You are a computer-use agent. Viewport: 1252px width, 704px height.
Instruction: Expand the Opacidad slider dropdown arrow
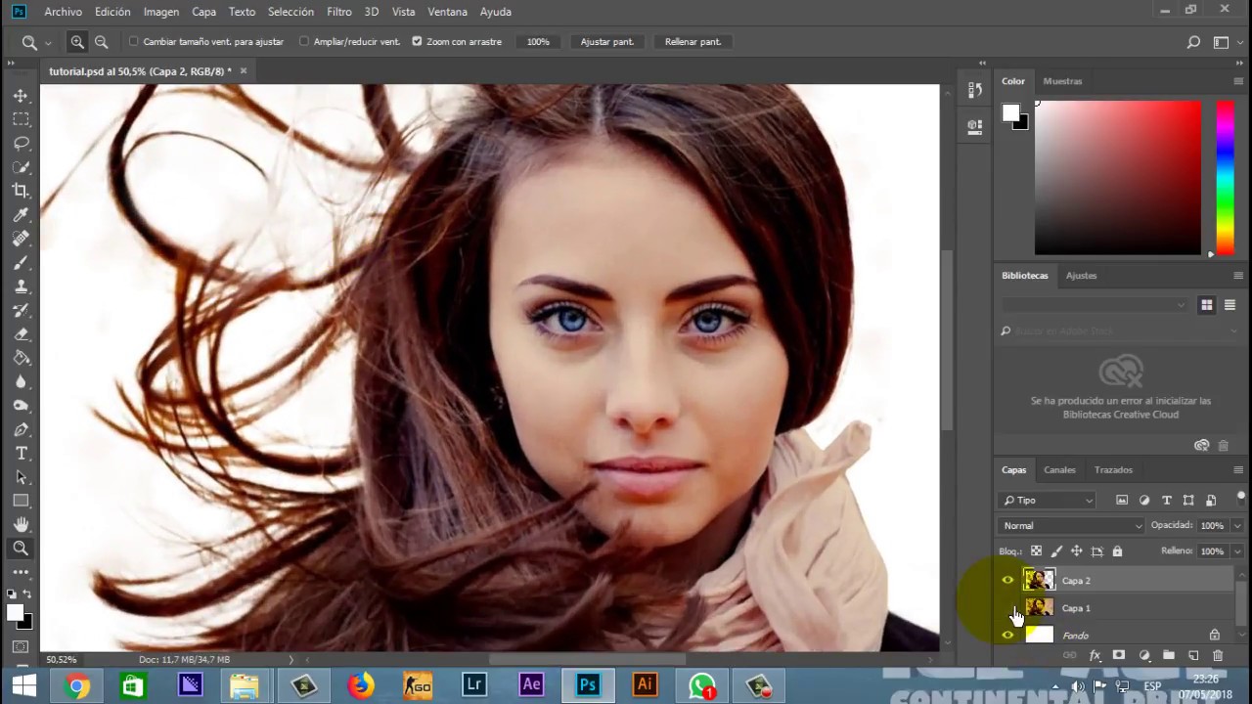(x=1236, y=526)
